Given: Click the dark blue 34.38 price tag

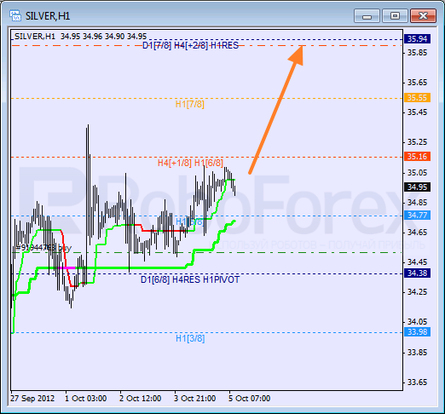Looking at the screenshot, I should [x=417, y=273].
